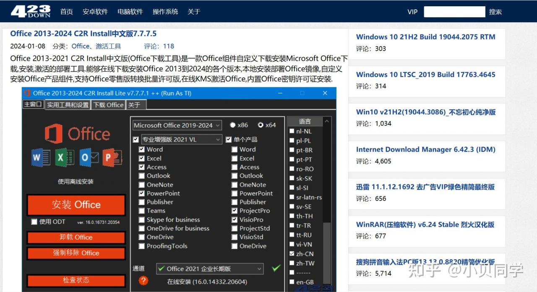Open the 423Down site logo

30,11
